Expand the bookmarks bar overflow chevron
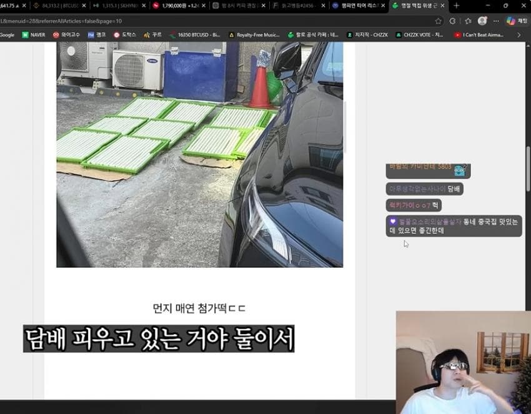 (x=519, y=35)
